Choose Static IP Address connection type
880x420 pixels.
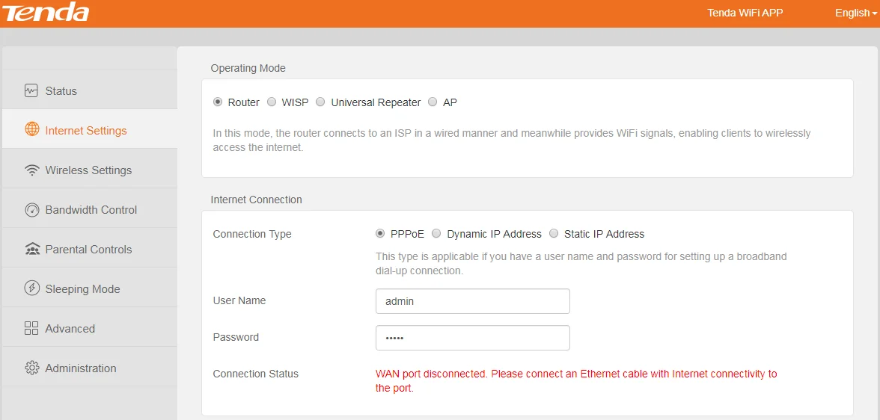[x=554, y=234]
